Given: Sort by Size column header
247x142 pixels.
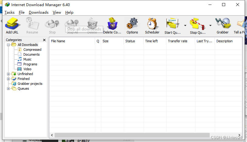Looking at the screenshot, I should 113,41.
